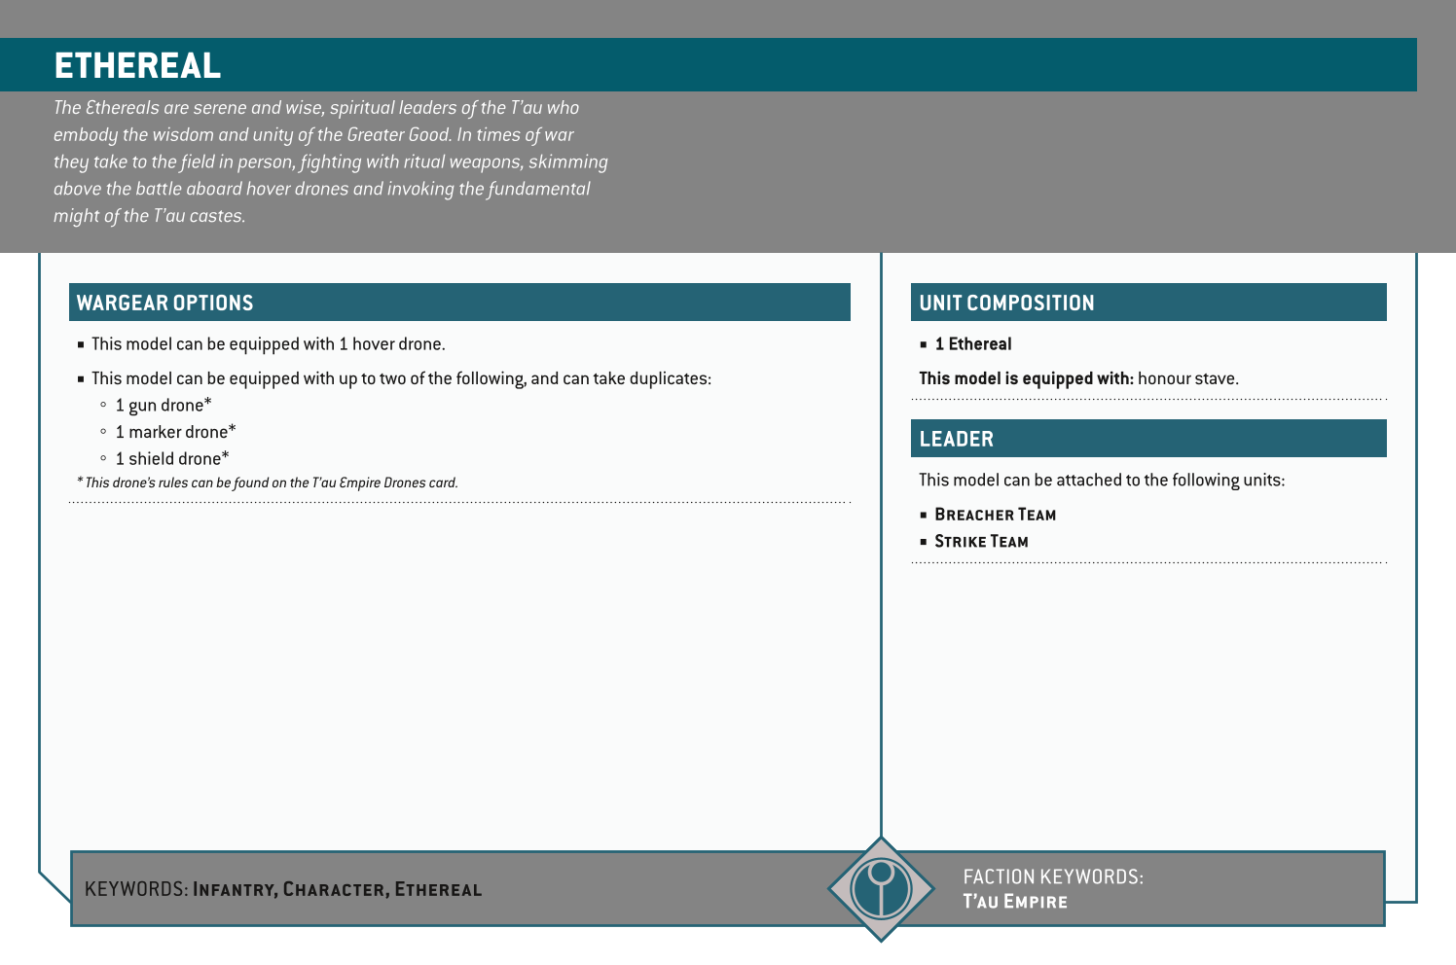Image resolution: width=1456 pixels, height=965 pixels.
Task: Click the T'au Empire faction keyword
Action: click(x=1015, y=902)
